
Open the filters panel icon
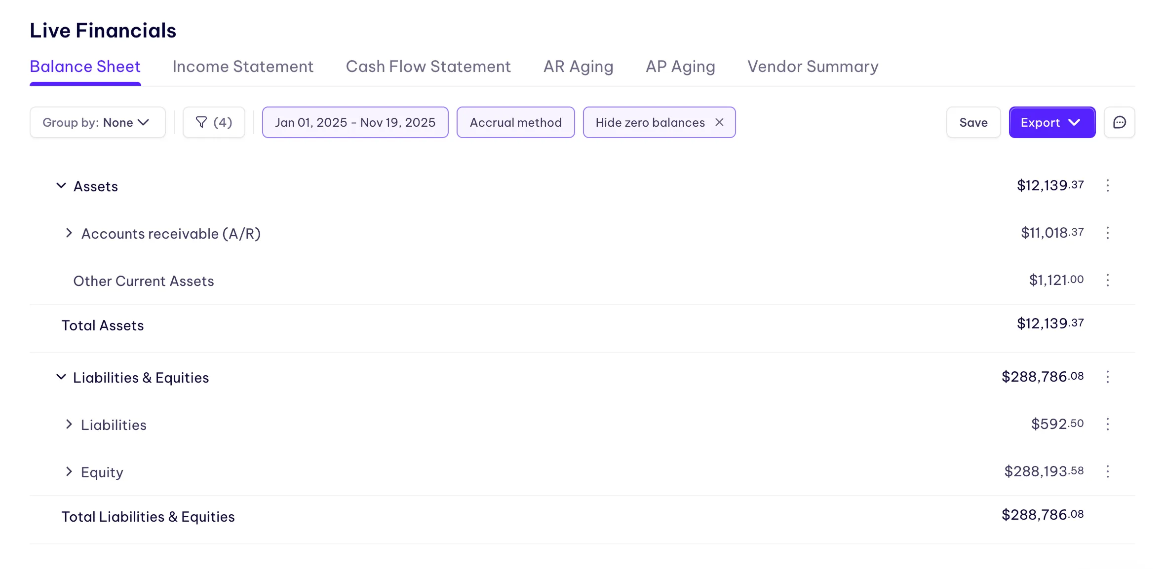pos(214,122)
